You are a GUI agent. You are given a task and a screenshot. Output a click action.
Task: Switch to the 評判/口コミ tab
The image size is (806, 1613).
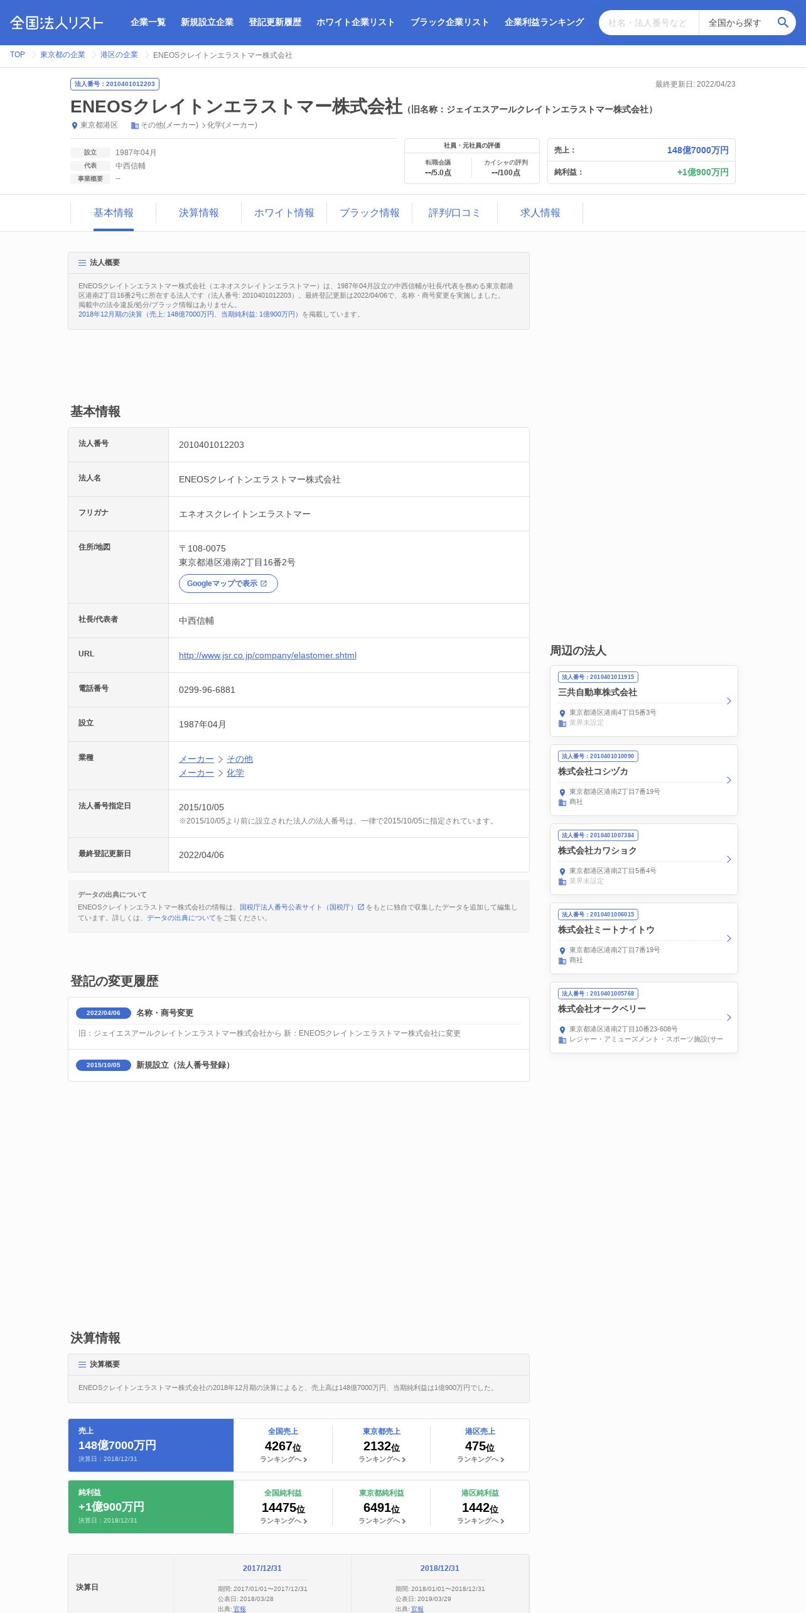(455, 213)
